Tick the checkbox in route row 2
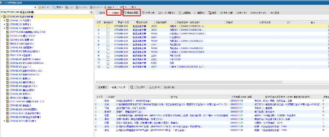Screen dimensions: 329x137 click(x=108, y=30)
